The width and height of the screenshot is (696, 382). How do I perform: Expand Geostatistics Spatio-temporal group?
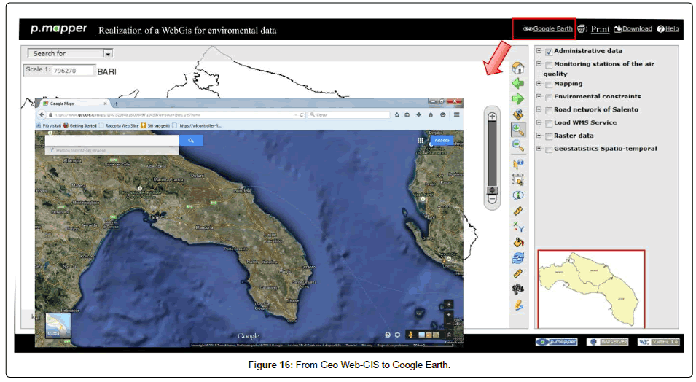539,149
